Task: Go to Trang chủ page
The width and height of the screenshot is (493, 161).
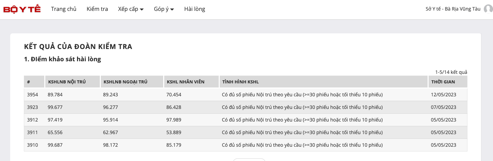Action: tap(64, 9)
